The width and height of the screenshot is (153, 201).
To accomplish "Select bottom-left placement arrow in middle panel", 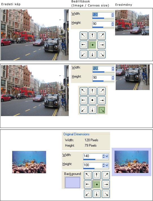I will click(x=84, y=110).
